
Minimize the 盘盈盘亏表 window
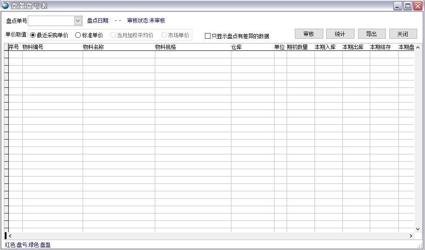(398, 6)
